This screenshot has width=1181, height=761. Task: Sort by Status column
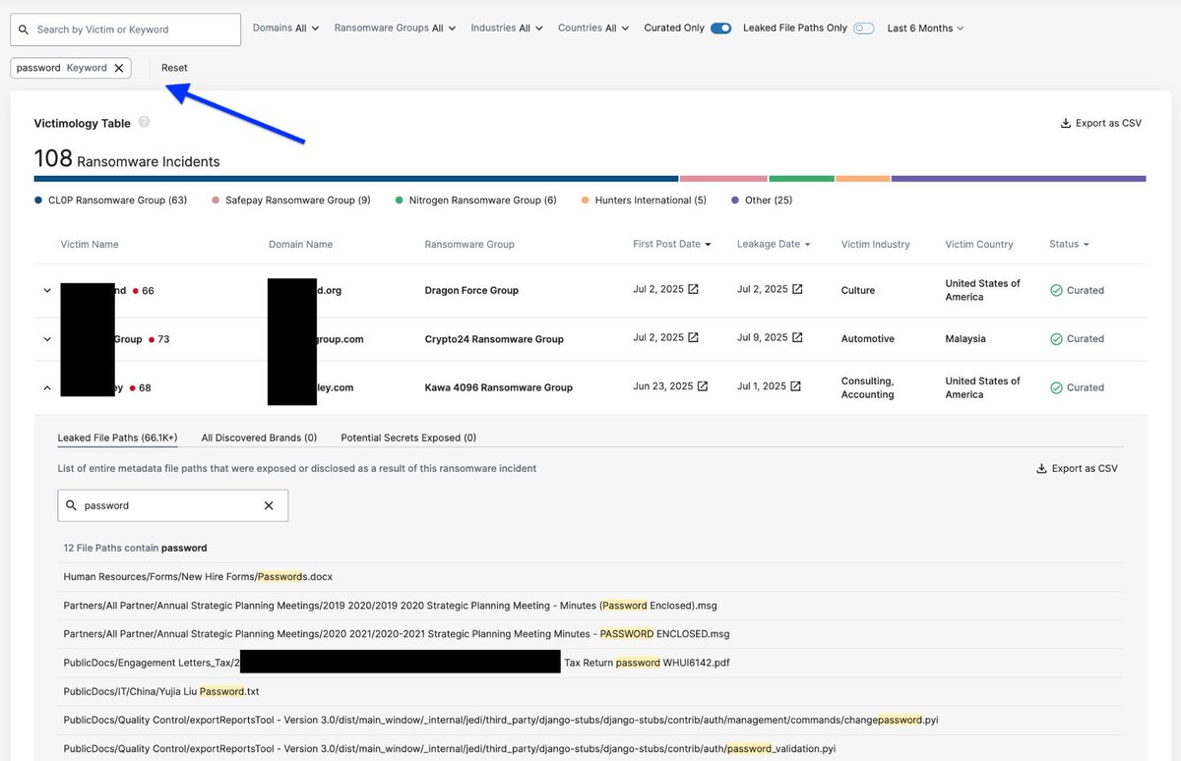pos(1069,244)
